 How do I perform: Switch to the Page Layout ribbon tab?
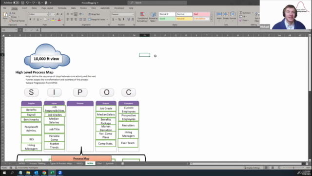[x=47, y=8]
